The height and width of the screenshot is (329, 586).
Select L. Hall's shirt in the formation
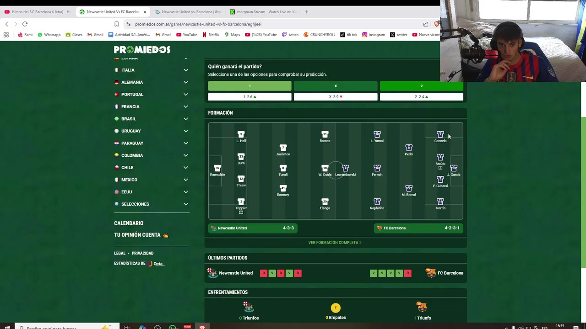click(x=241, y=134)
